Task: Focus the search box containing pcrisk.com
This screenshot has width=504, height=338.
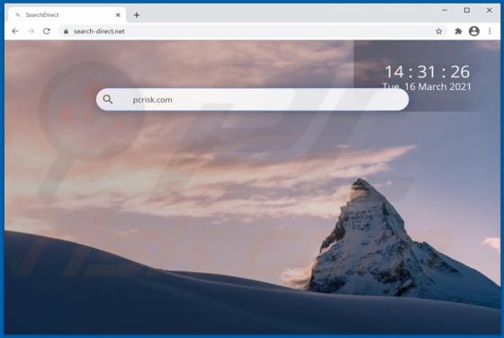Action: click(x=252, y=100)
